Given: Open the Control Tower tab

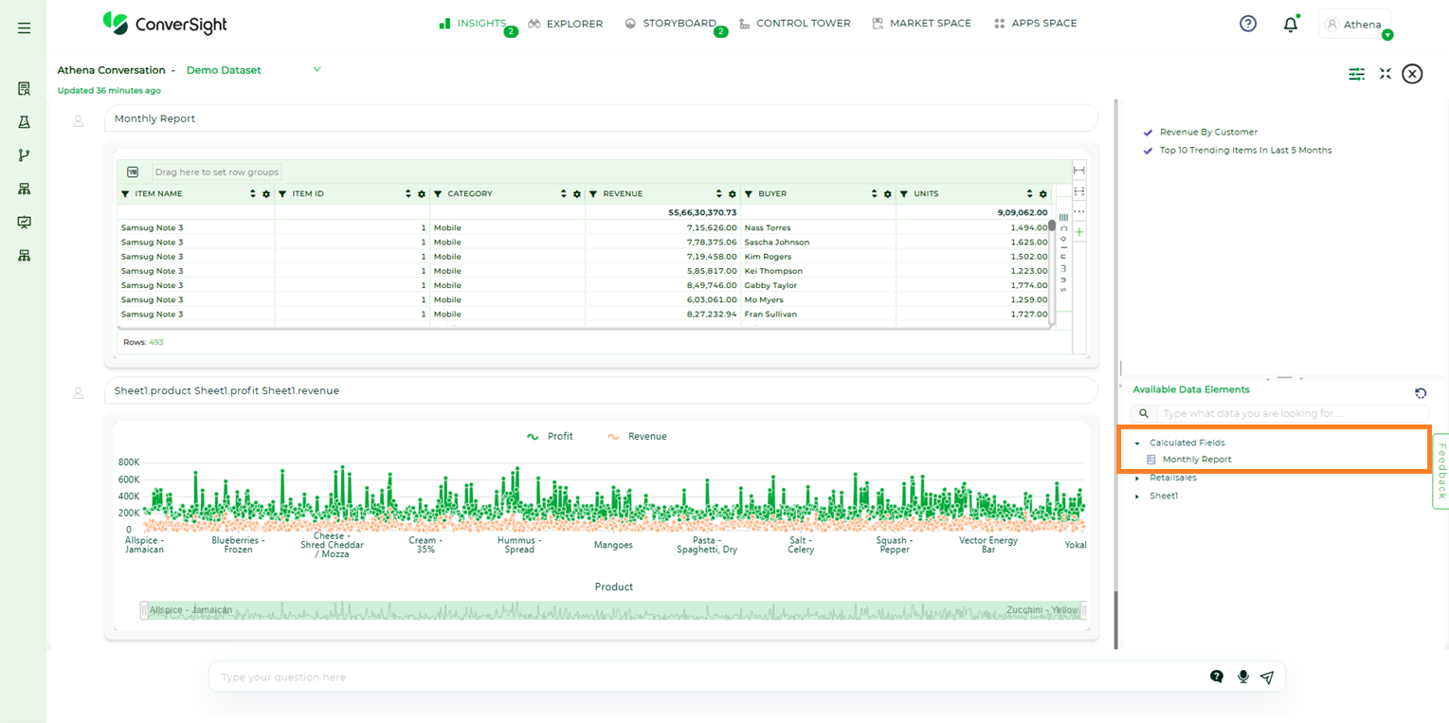Looking at the screenshot, I should pos(794,24).
